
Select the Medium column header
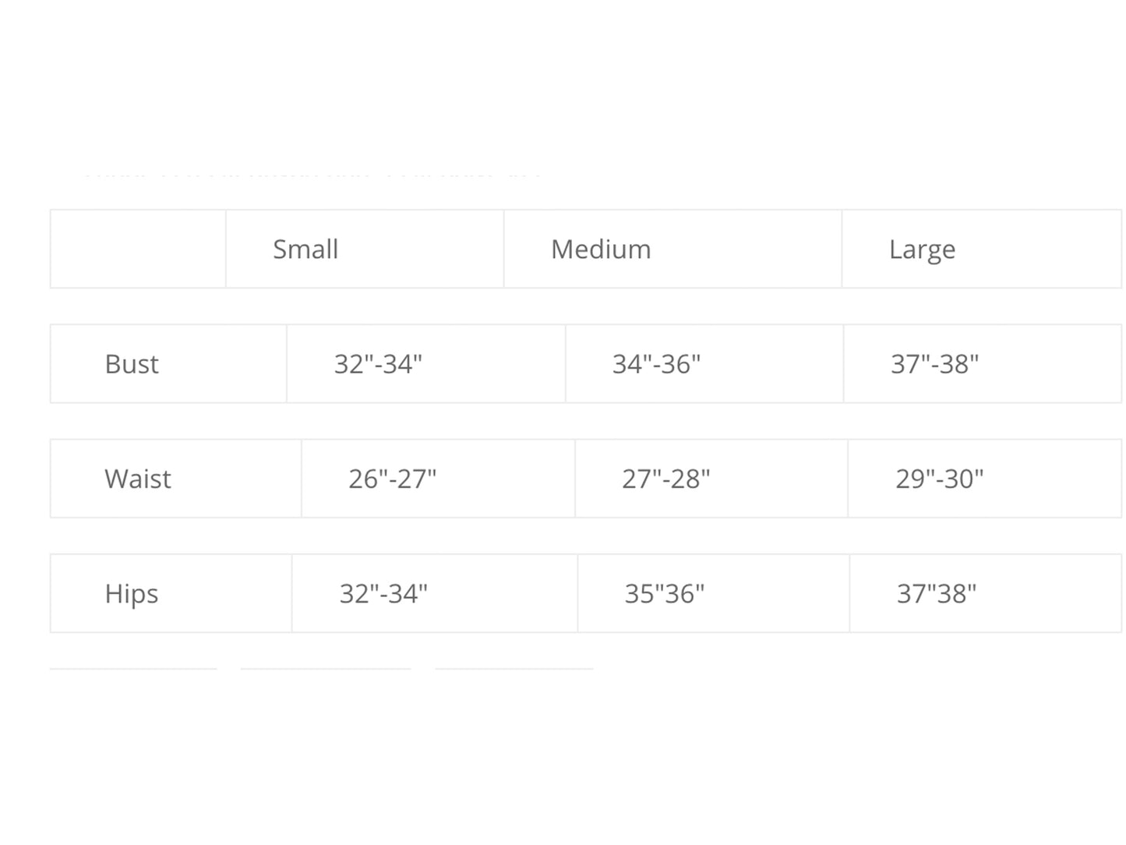coord(601,249)
